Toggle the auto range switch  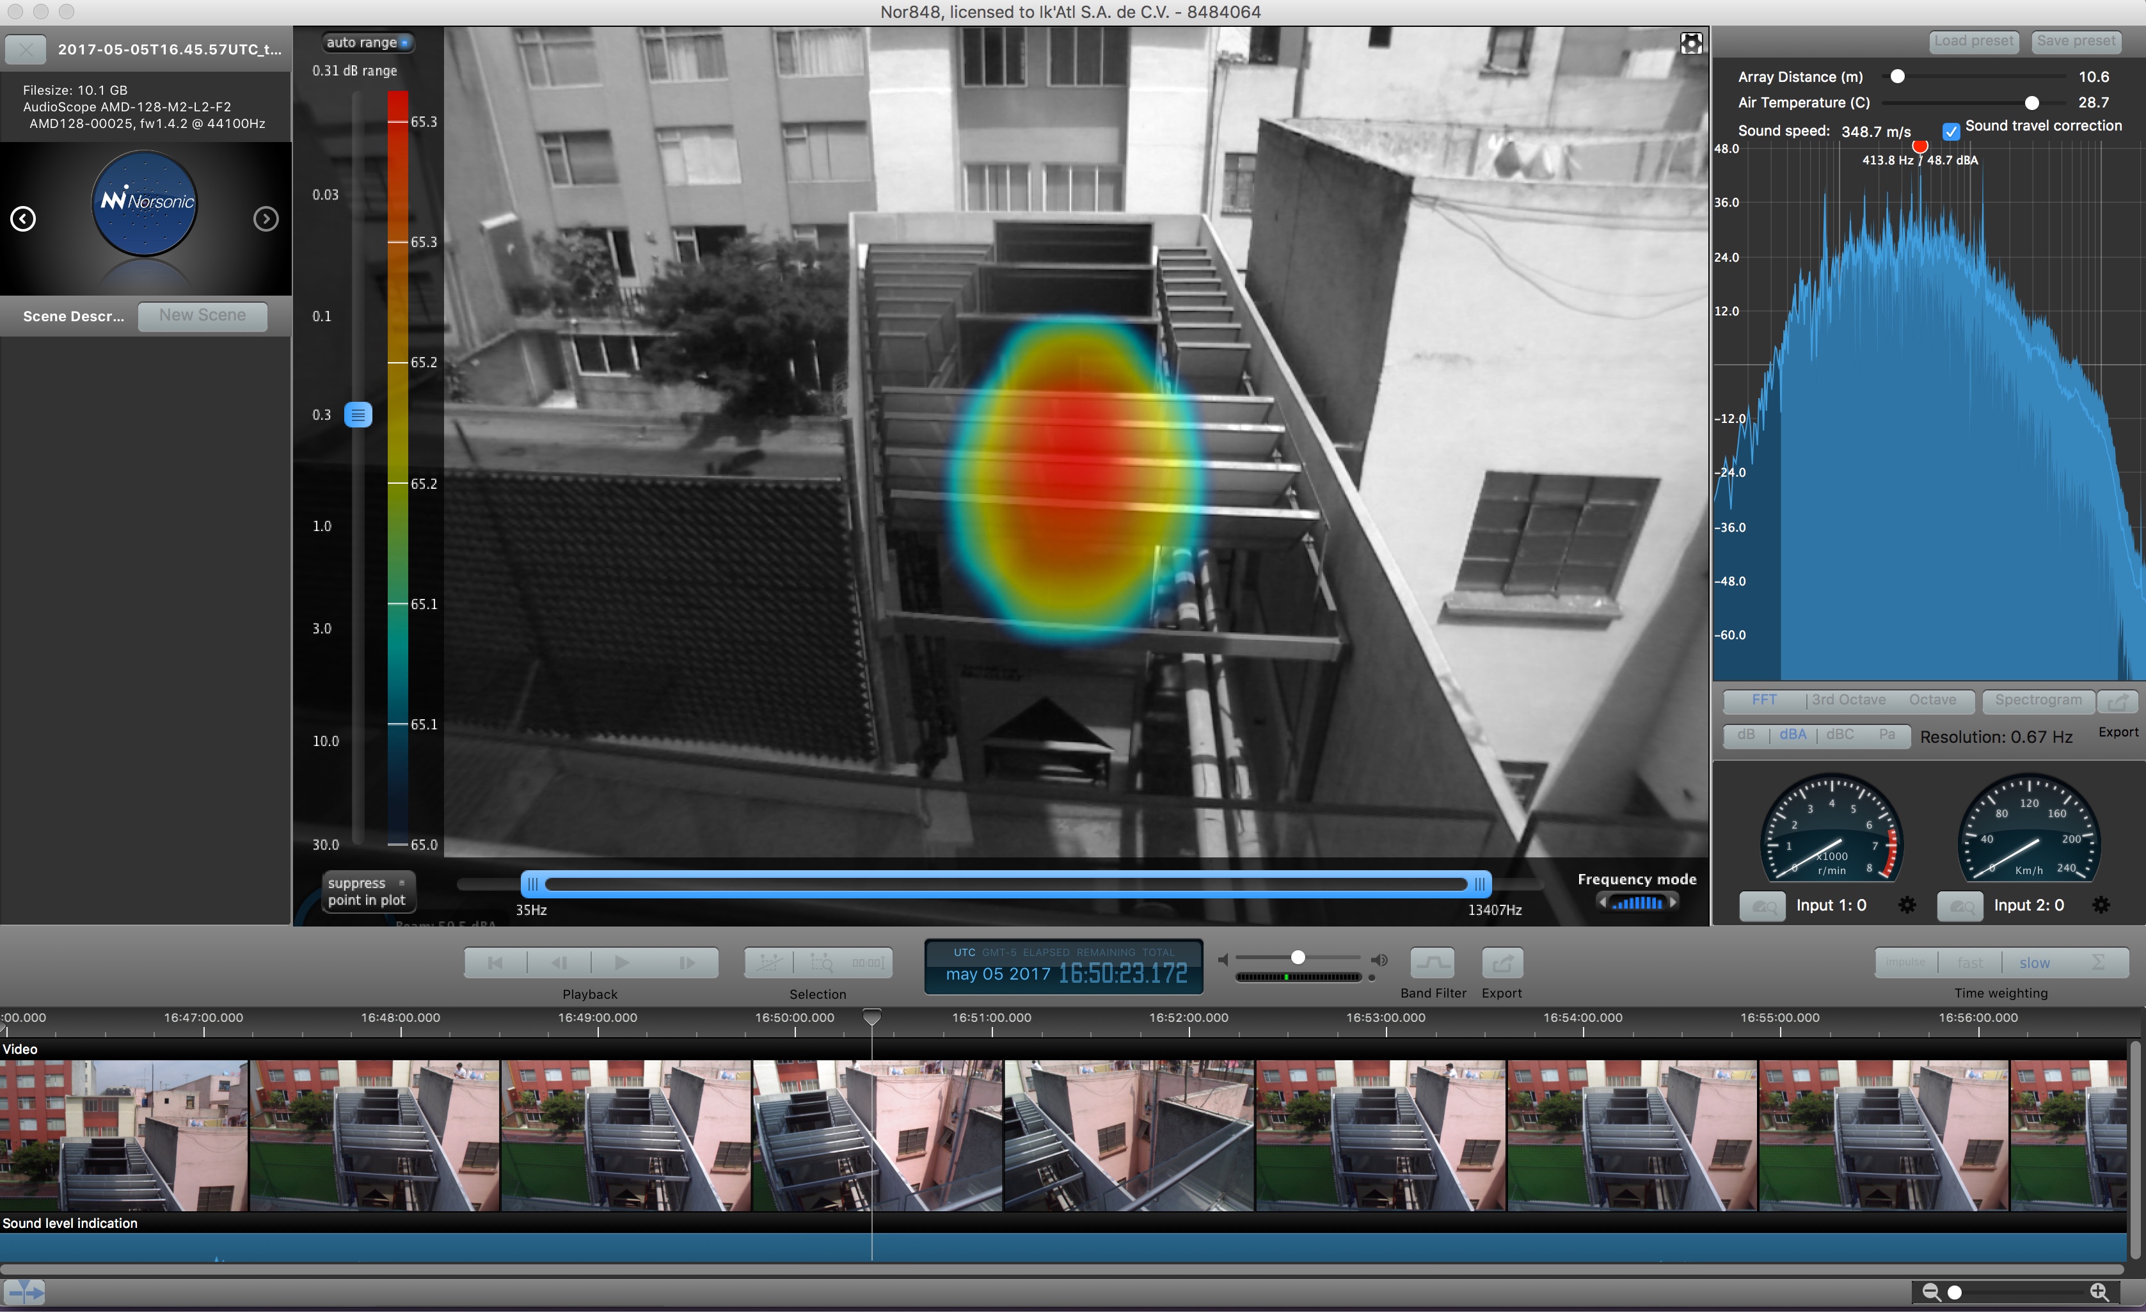click(x=404, y=43)
